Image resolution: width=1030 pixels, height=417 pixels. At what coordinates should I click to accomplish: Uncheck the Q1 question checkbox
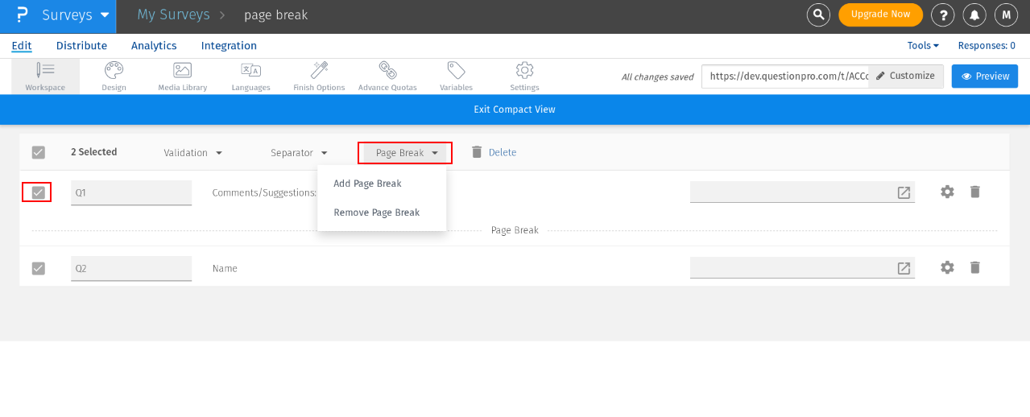pyautogui.click(x=38, y=192)
